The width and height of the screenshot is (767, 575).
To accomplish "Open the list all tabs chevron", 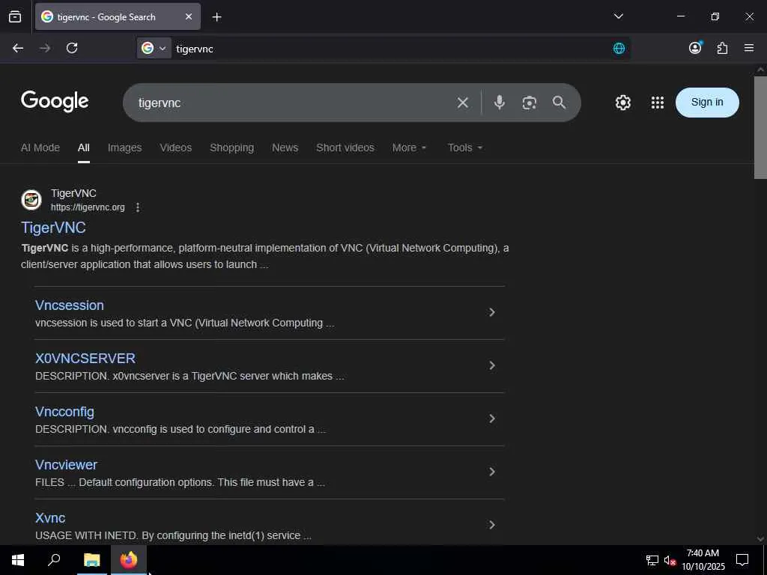I will pos(618,16).
